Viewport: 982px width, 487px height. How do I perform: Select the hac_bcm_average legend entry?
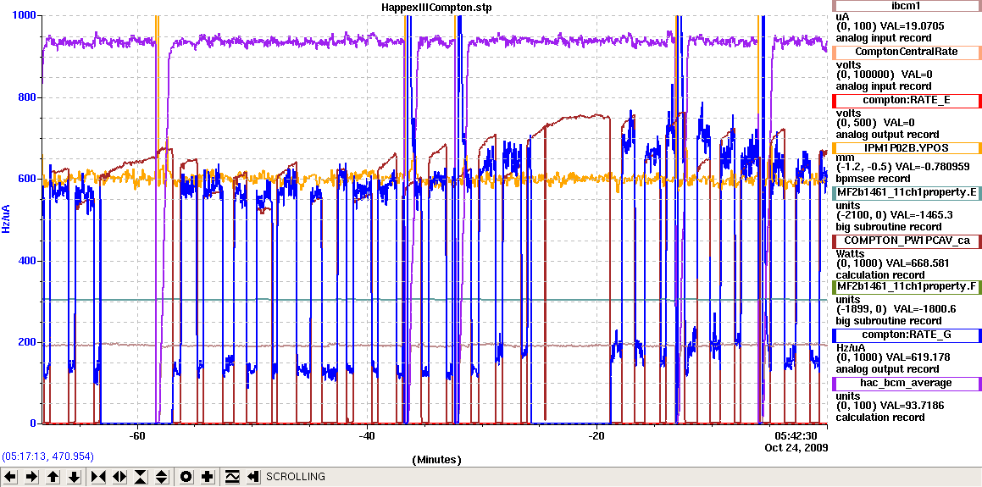click(906, 383)
